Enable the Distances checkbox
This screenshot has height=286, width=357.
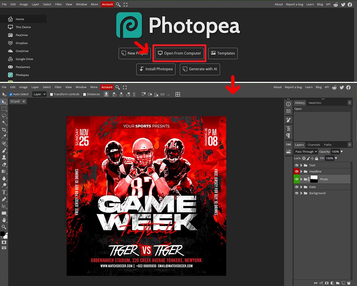coord(85,94)
